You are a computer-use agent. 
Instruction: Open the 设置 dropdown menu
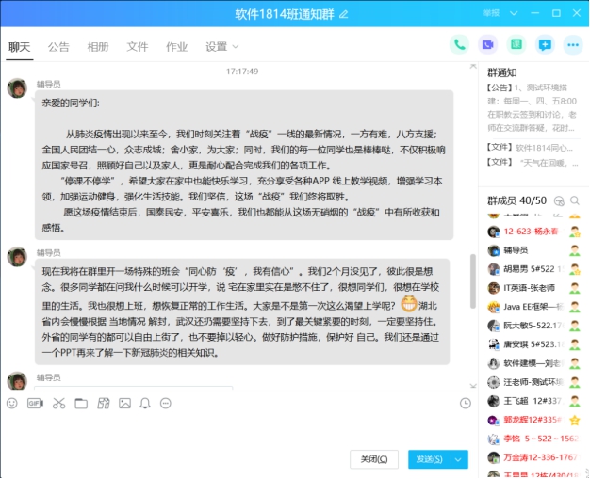(x=221, y=46)
